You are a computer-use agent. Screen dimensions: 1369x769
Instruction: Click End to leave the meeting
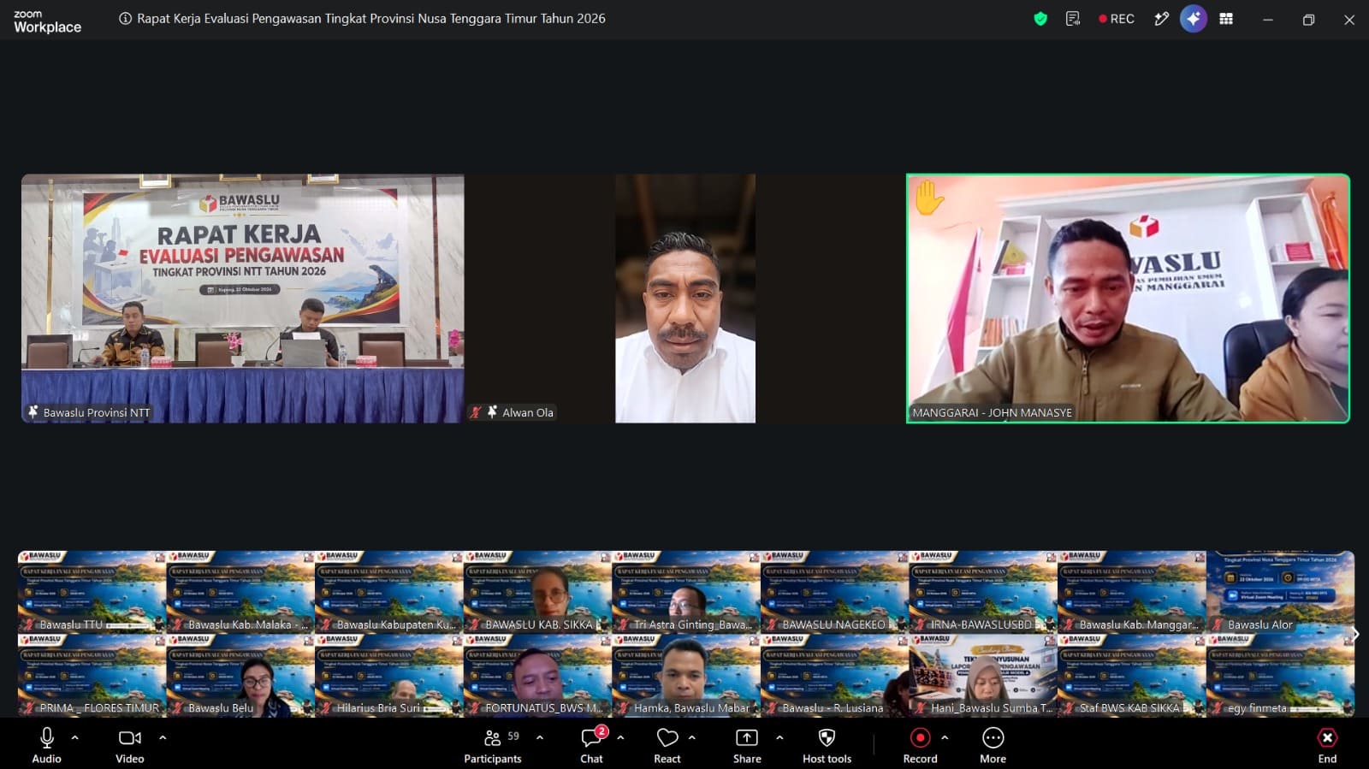1327,744
